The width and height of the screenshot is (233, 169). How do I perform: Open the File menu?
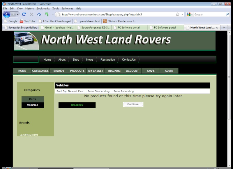[x=5, y=8]
